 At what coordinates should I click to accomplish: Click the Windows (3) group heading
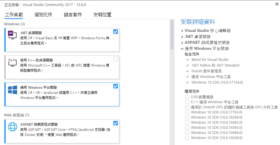point(15,24)
